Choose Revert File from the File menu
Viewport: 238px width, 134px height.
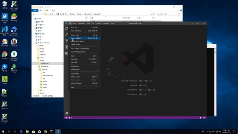point(84,74)
